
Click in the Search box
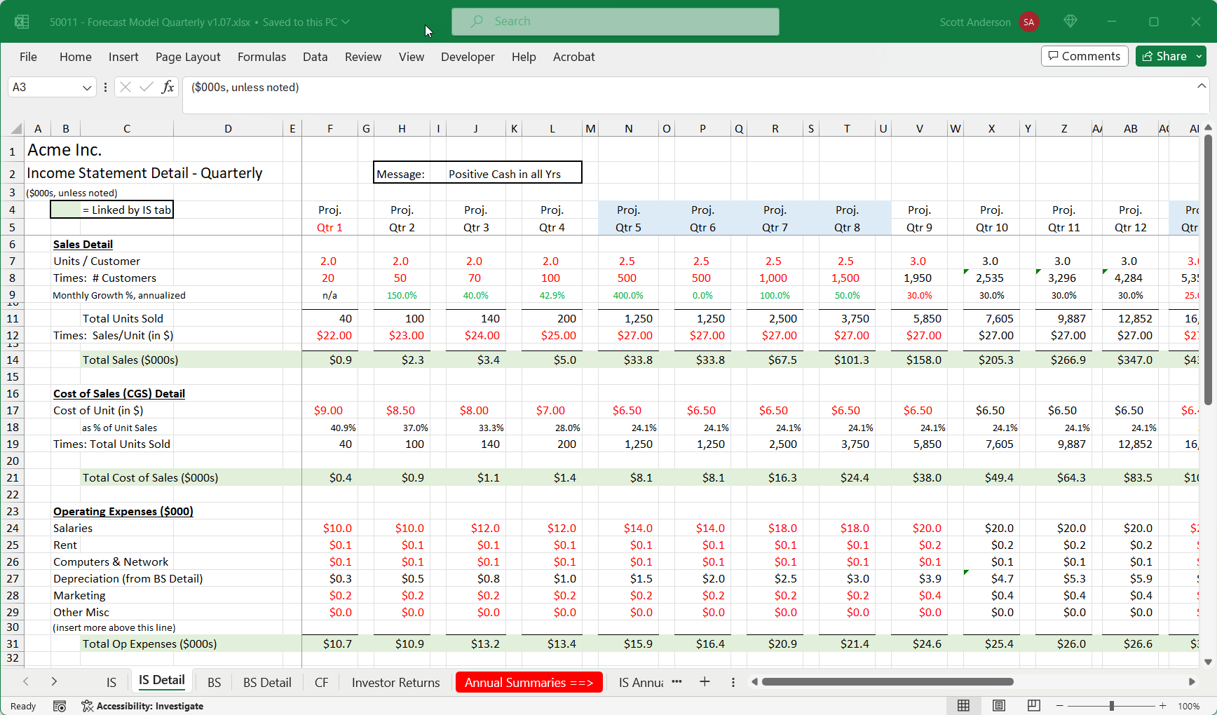(x=615, y=22)
